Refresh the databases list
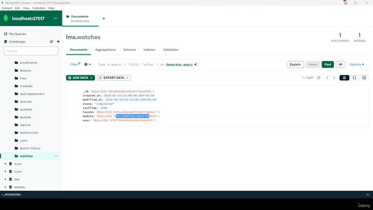This screenshot has width=373, height=210. click(x=51, y=41)
